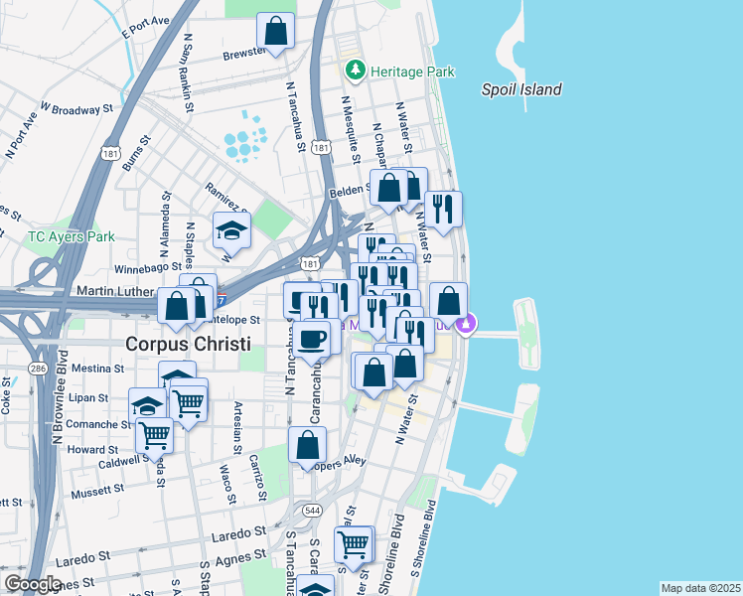The width and height of the screenshot is (743, 596).
Task: Open the front shopping bag marker near Antelope St
Action: click(x=176, y=307)
